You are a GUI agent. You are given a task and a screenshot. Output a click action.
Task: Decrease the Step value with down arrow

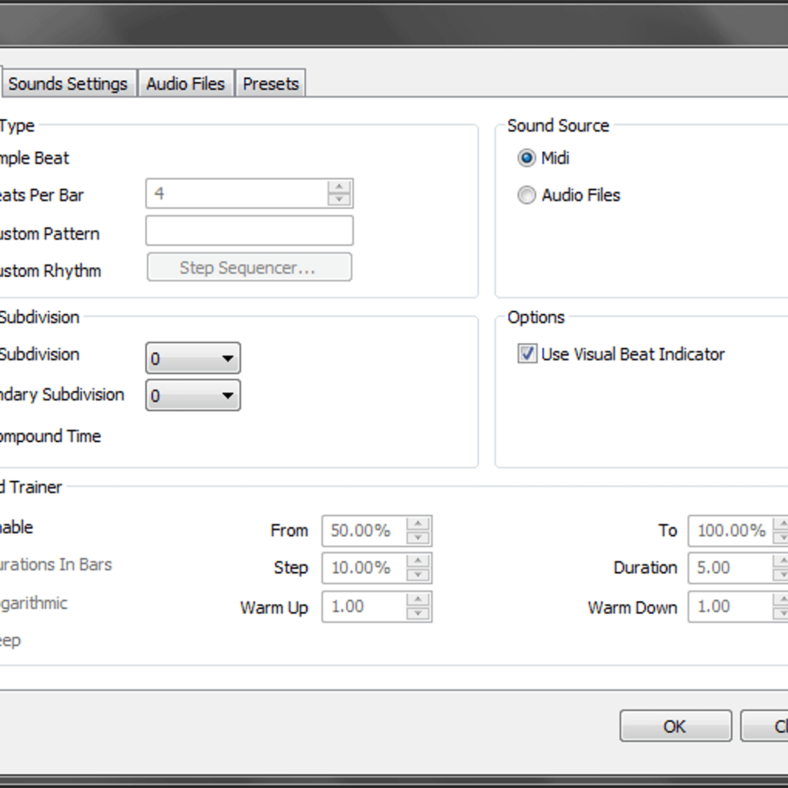click(418, 574)
